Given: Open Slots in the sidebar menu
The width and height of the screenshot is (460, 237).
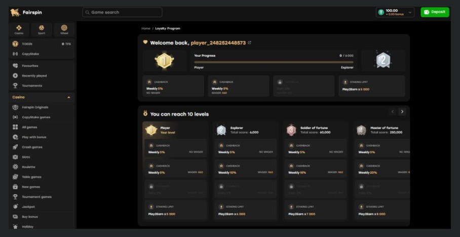Looking at the screenshot, I should click(x=26, y=157).
